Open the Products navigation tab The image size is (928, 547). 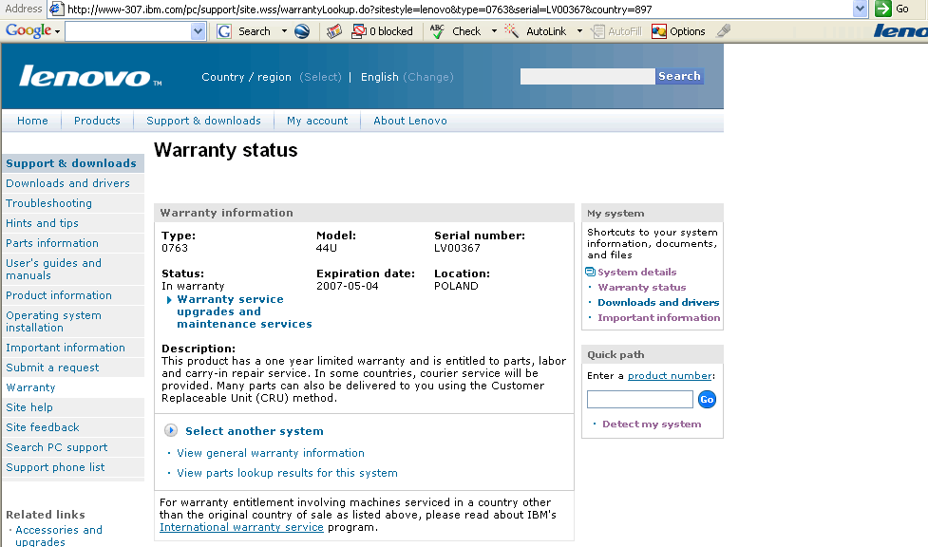tap(97, 121)
